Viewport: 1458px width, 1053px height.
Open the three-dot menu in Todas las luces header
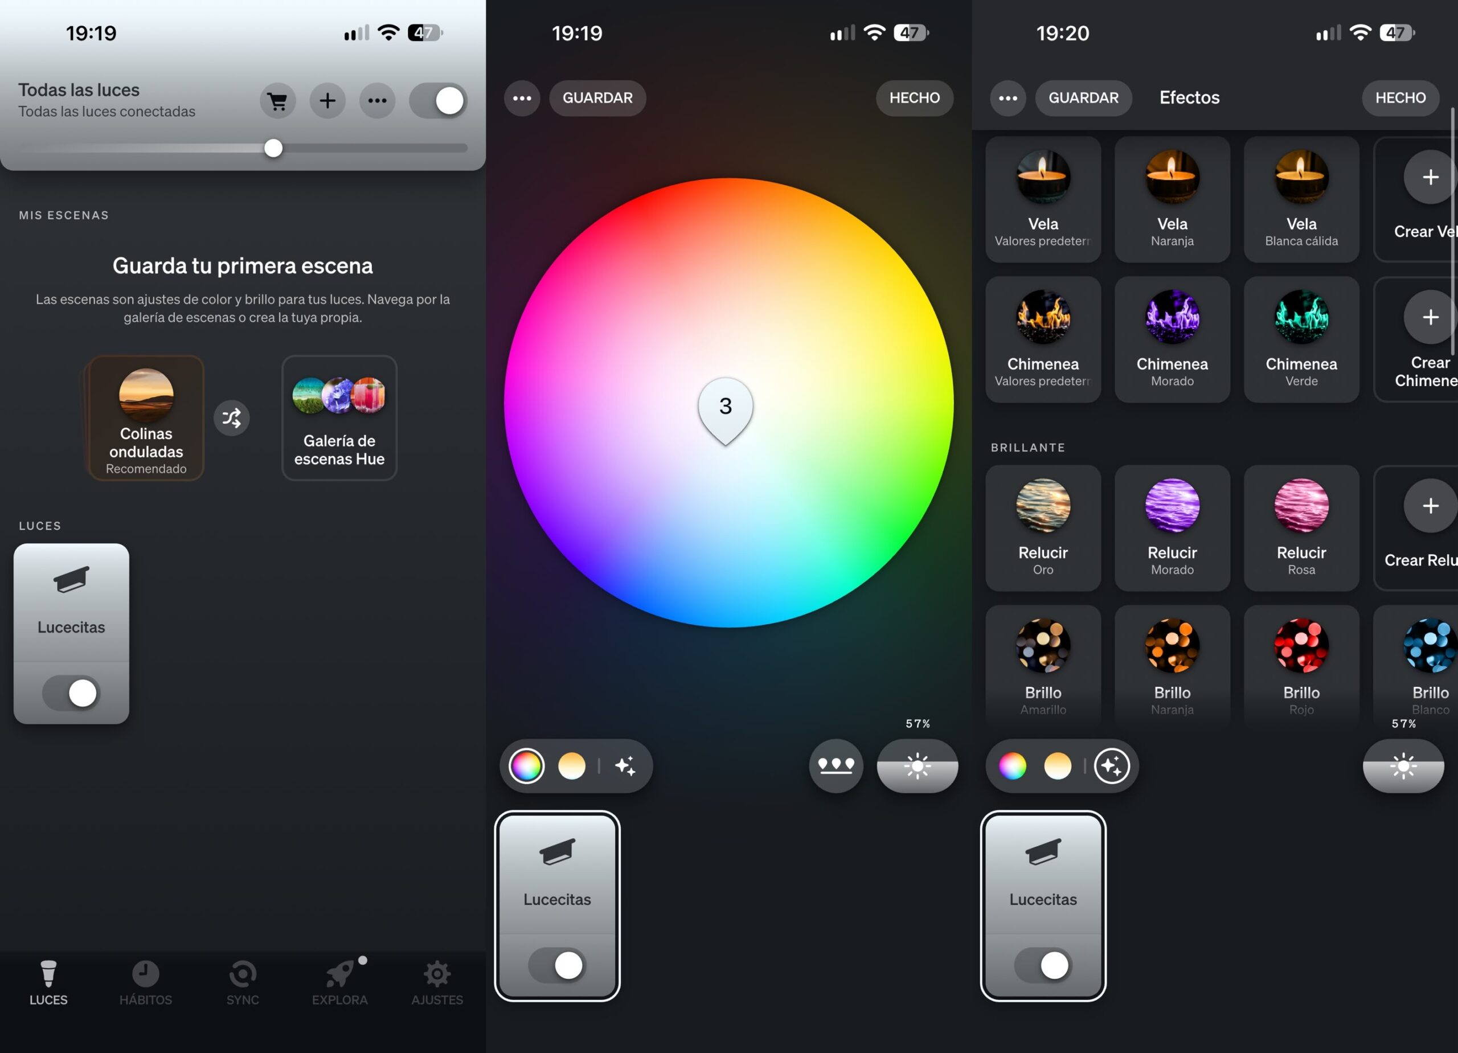(x=378, y=100)
